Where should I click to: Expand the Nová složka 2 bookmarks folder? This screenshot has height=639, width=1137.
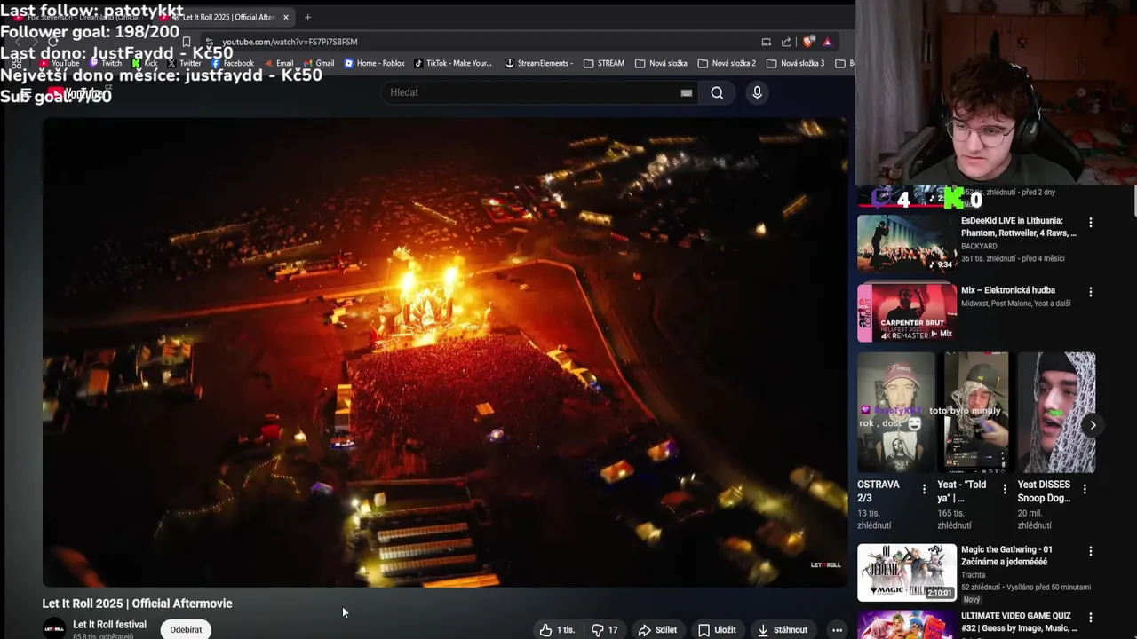pyautogui.click(x=727, y=63)
